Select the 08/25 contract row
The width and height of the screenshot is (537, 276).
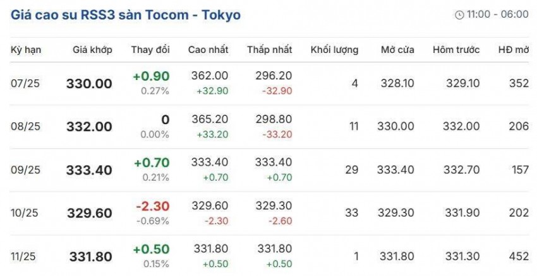tap(25, 127)
